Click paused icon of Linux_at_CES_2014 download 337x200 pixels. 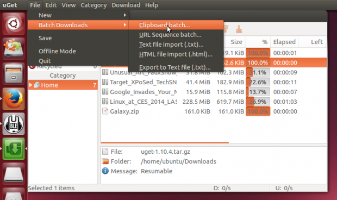(105, 102)
